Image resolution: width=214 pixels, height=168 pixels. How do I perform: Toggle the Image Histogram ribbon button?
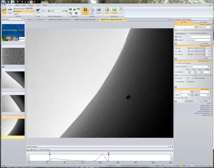coord(86,11)
